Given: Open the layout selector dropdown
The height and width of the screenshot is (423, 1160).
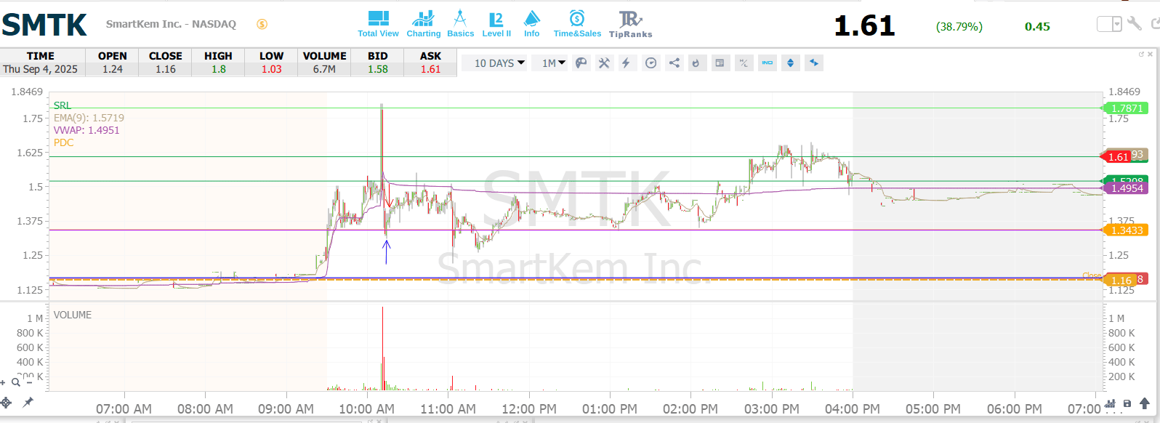Looking at the screenshot, I should pyautogui.click(x=1109, y=25).
